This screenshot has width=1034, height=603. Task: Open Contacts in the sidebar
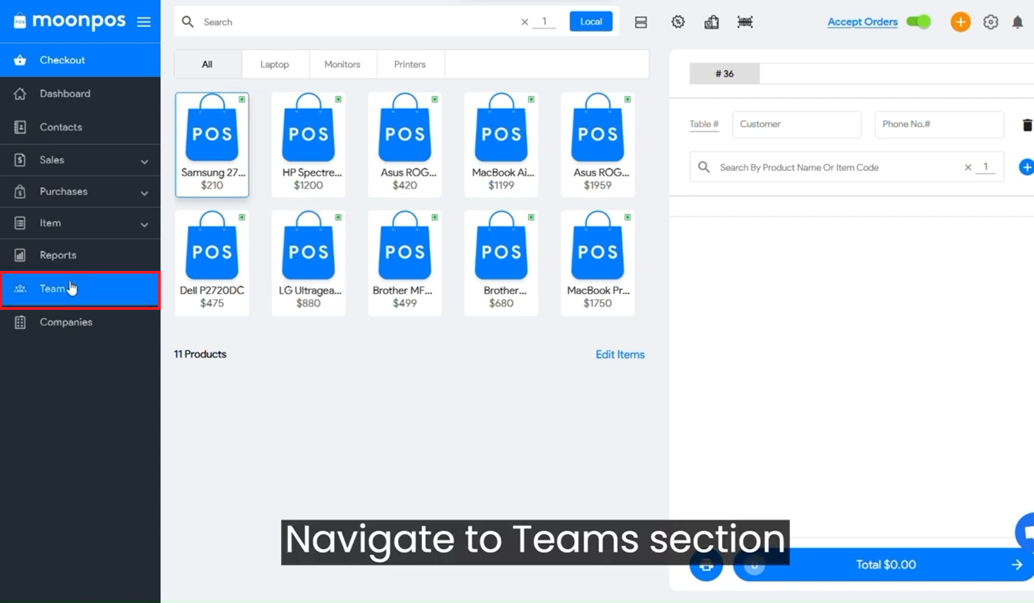[80, 127]
